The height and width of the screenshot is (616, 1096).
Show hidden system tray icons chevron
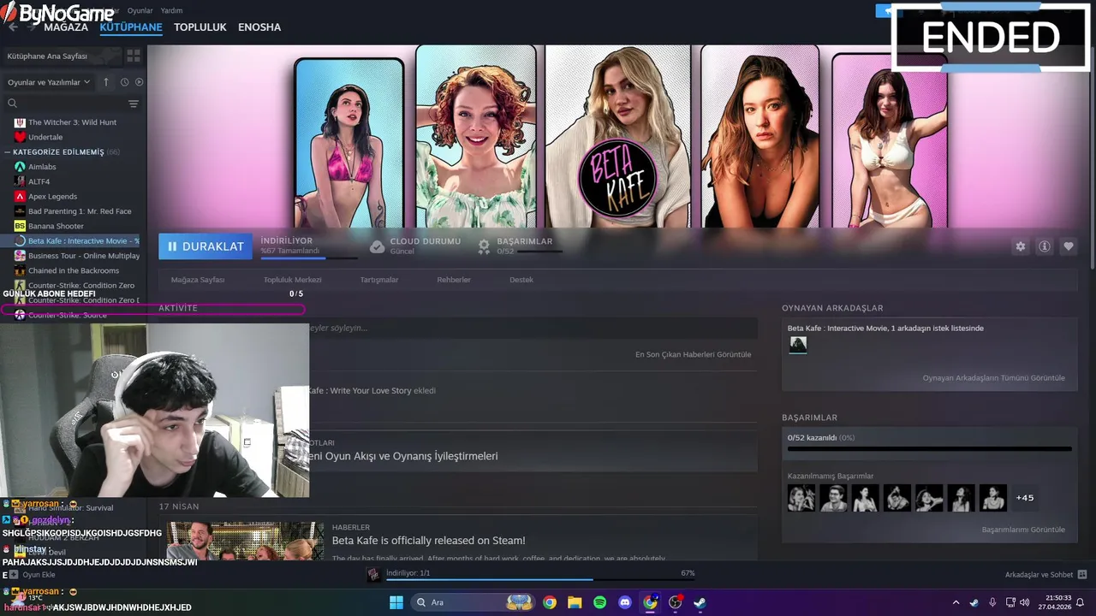pos(956,602)
